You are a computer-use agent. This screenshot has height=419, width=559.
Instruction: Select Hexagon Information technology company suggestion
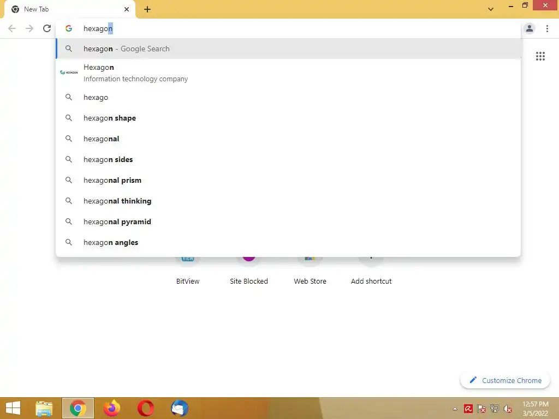click(x=288, y=73)
